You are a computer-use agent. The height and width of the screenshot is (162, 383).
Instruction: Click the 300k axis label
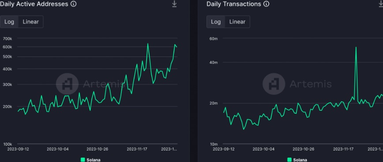[x=8, y=85]
